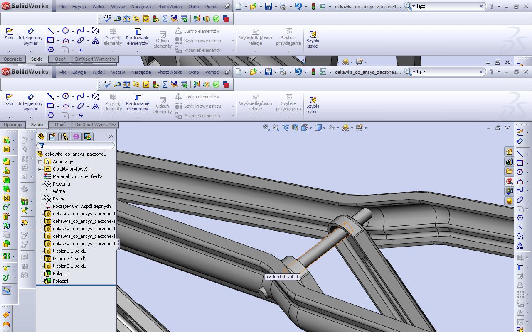The width and height of the screenshot is (532, 332).
Task: Open the FeatureManager design tree tab
Action: tap(41, 137)
